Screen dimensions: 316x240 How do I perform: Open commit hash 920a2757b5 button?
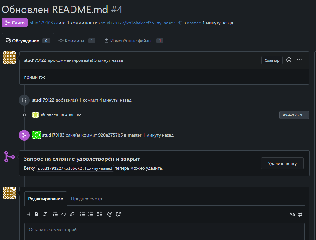click(x=294, y=115)
